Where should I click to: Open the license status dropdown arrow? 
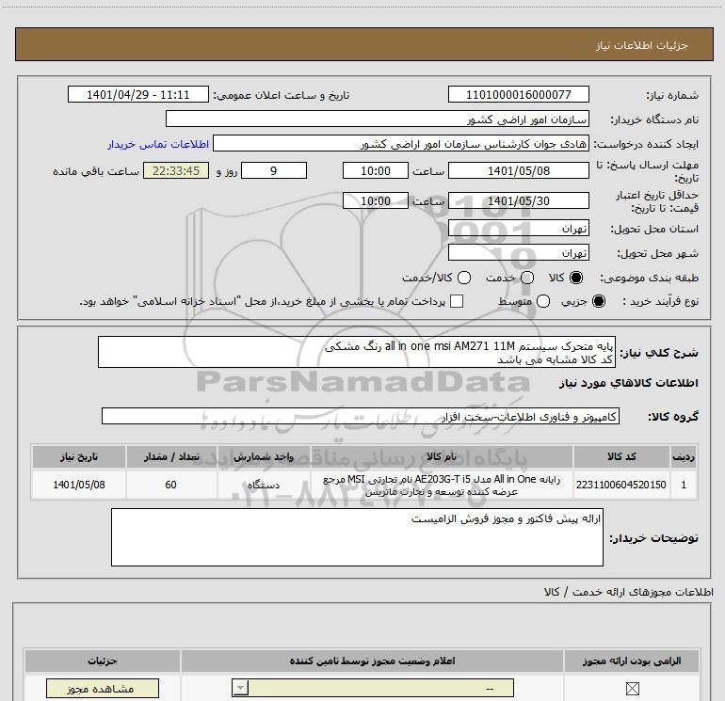[240, 688]
